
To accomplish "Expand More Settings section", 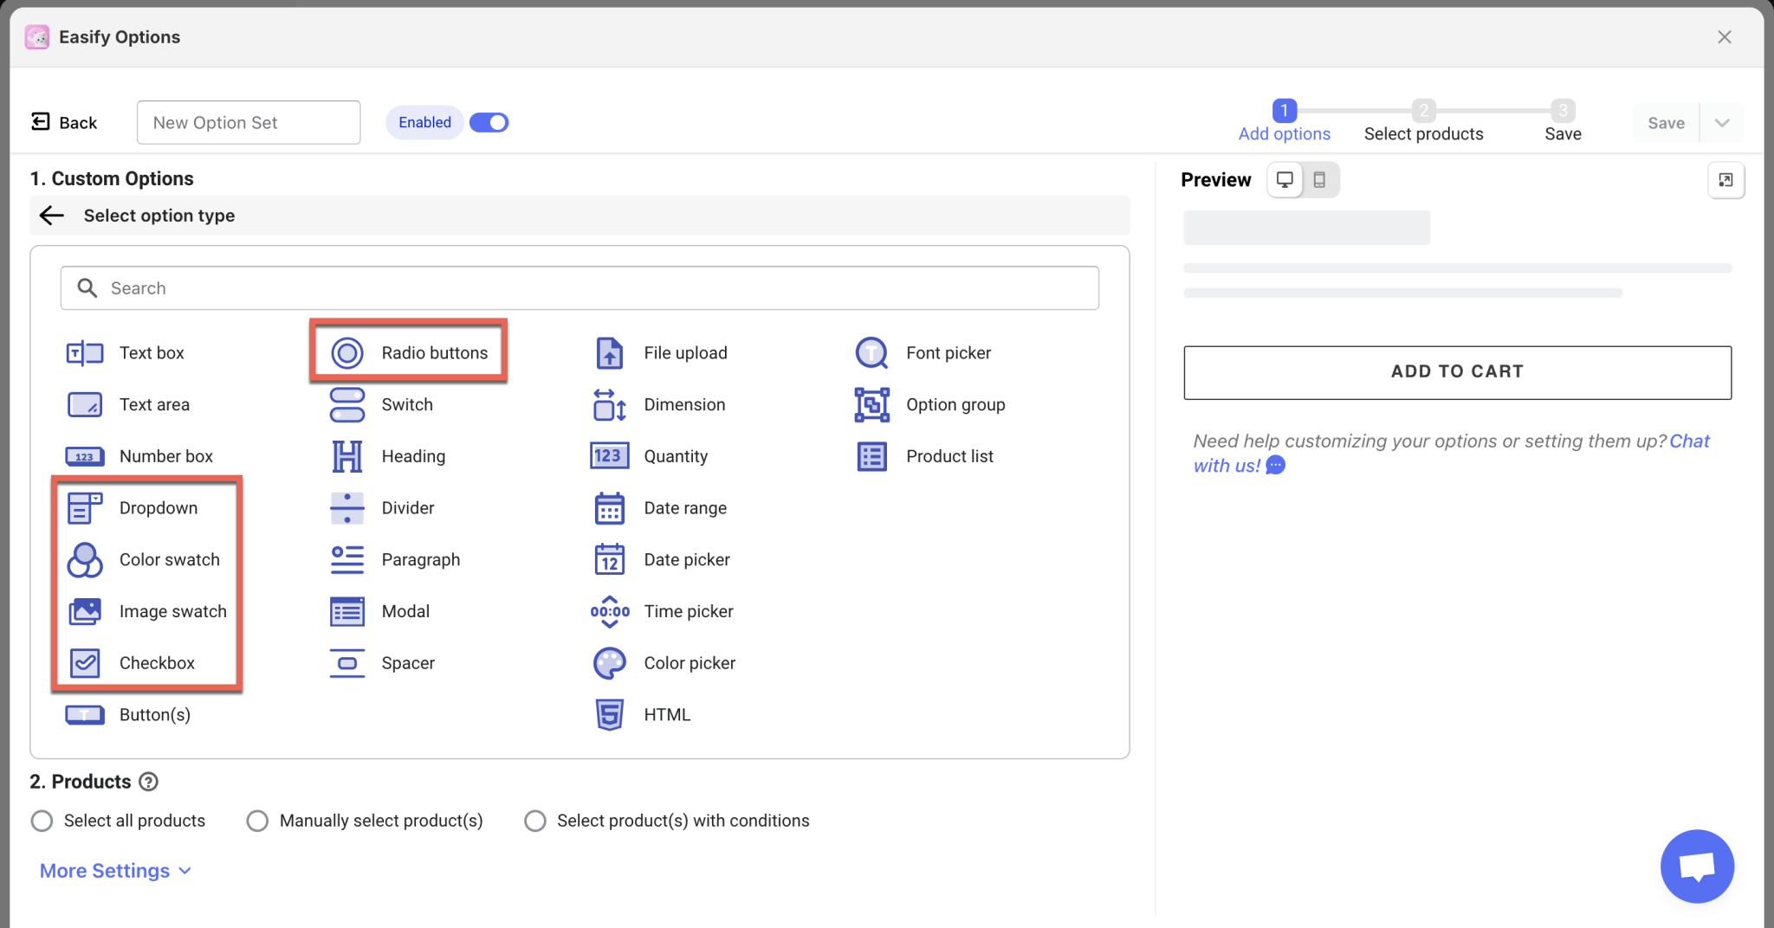I will pyautogui.click(x=115, y=871).
